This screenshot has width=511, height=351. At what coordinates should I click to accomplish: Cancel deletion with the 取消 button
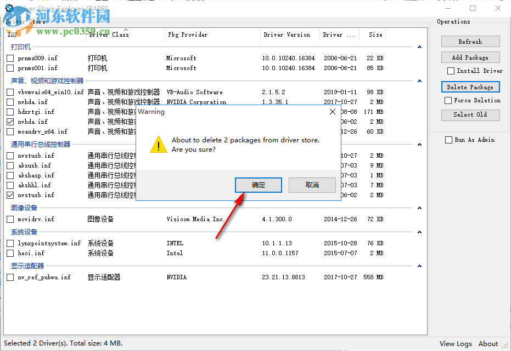(x=312, y=185)
